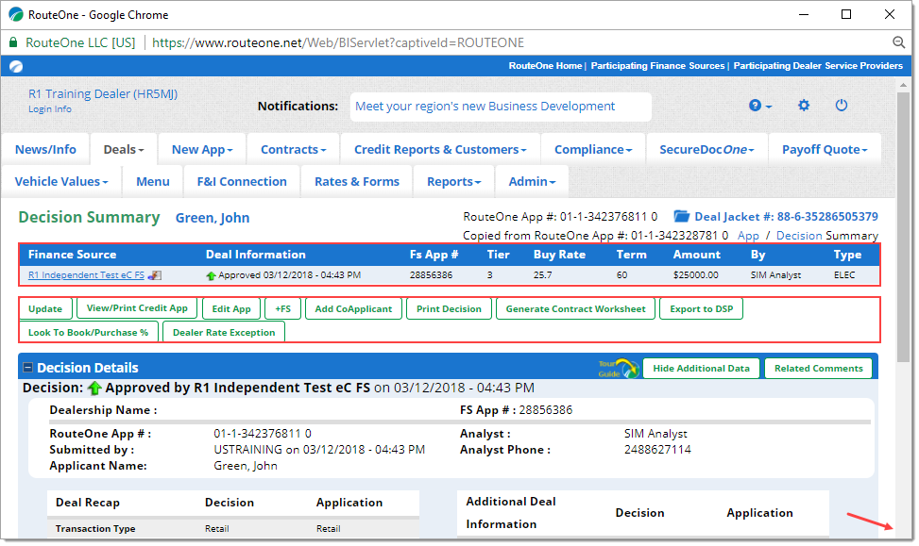
Task: Open the Vehicle Values dropdown
Action: [x=61, y=182]
